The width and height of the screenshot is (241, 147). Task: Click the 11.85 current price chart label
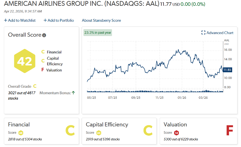(x=227, y=70)
